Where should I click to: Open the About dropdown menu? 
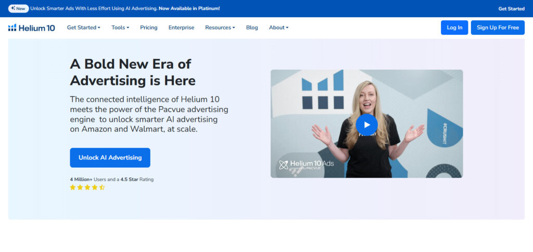pyautogui.click(x=279, y=28)
